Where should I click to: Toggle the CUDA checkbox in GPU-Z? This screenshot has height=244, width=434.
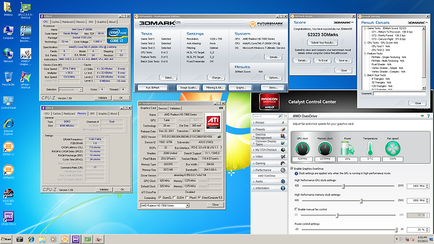tap(174, 198)
